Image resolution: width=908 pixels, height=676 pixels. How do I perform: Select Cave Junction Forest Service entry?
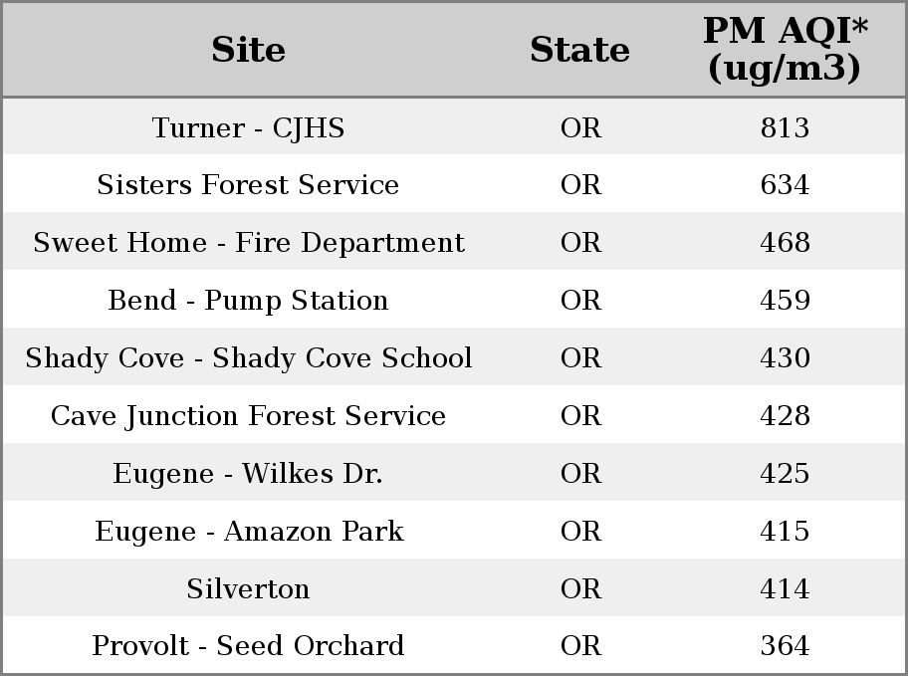pos(248,415)
